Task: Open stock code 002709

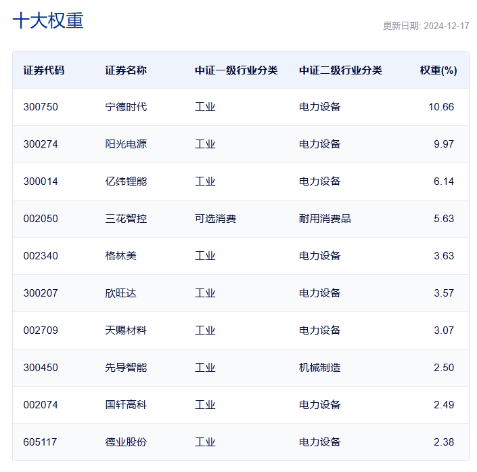Action: coord(41,330)
